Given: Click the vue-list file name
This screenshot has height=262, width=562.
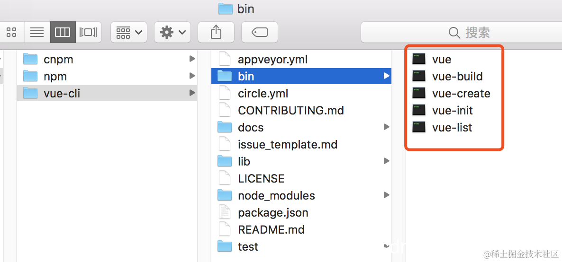Looking at the screenshot, I should (x=453, y=127).
